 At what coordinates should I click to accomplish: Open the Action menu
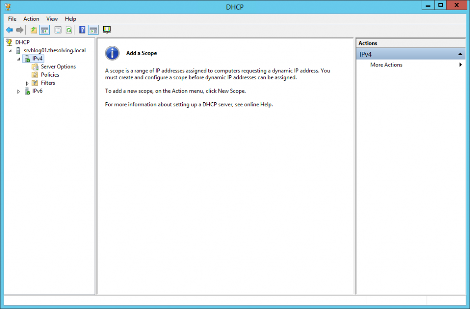click(x=31, y=19)
